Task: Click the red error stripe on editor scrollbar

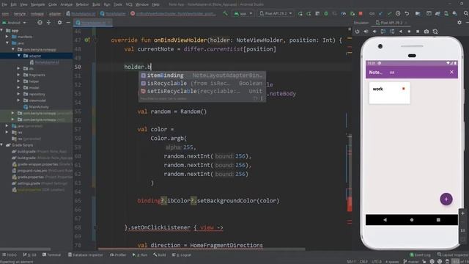Action: tap(350, 205)
